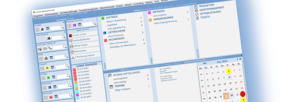Open the Einkauf menu
Viewport: 286px width, 102px height.
120,6
